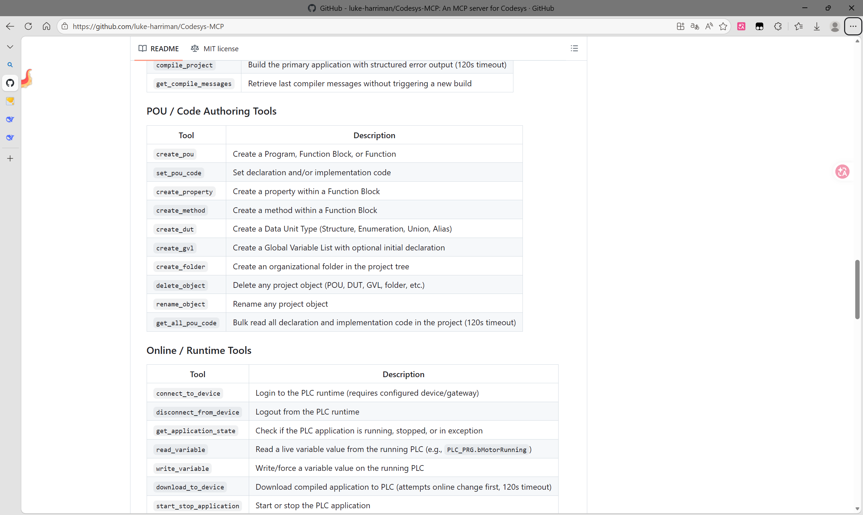Click the browser refresh icon
The image size is (863, 515).
pos(28,26)
